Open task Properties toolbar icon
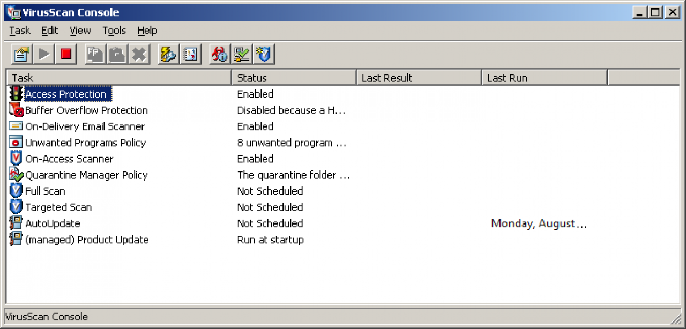The width and height of the screenshot is (686, 329). 22,54
